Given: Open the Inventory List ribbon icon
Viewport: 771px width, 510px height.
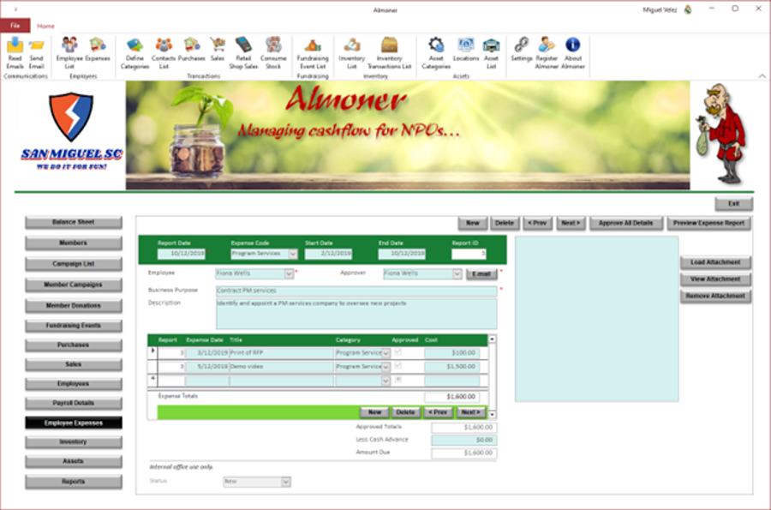Looking at the screenshot, I should click(x=351, y=53).
